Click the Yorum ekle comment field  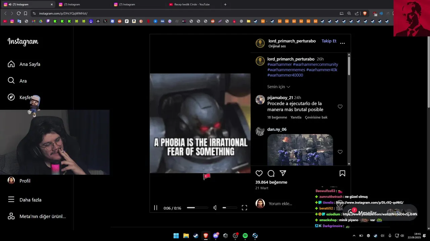point(280,204)
